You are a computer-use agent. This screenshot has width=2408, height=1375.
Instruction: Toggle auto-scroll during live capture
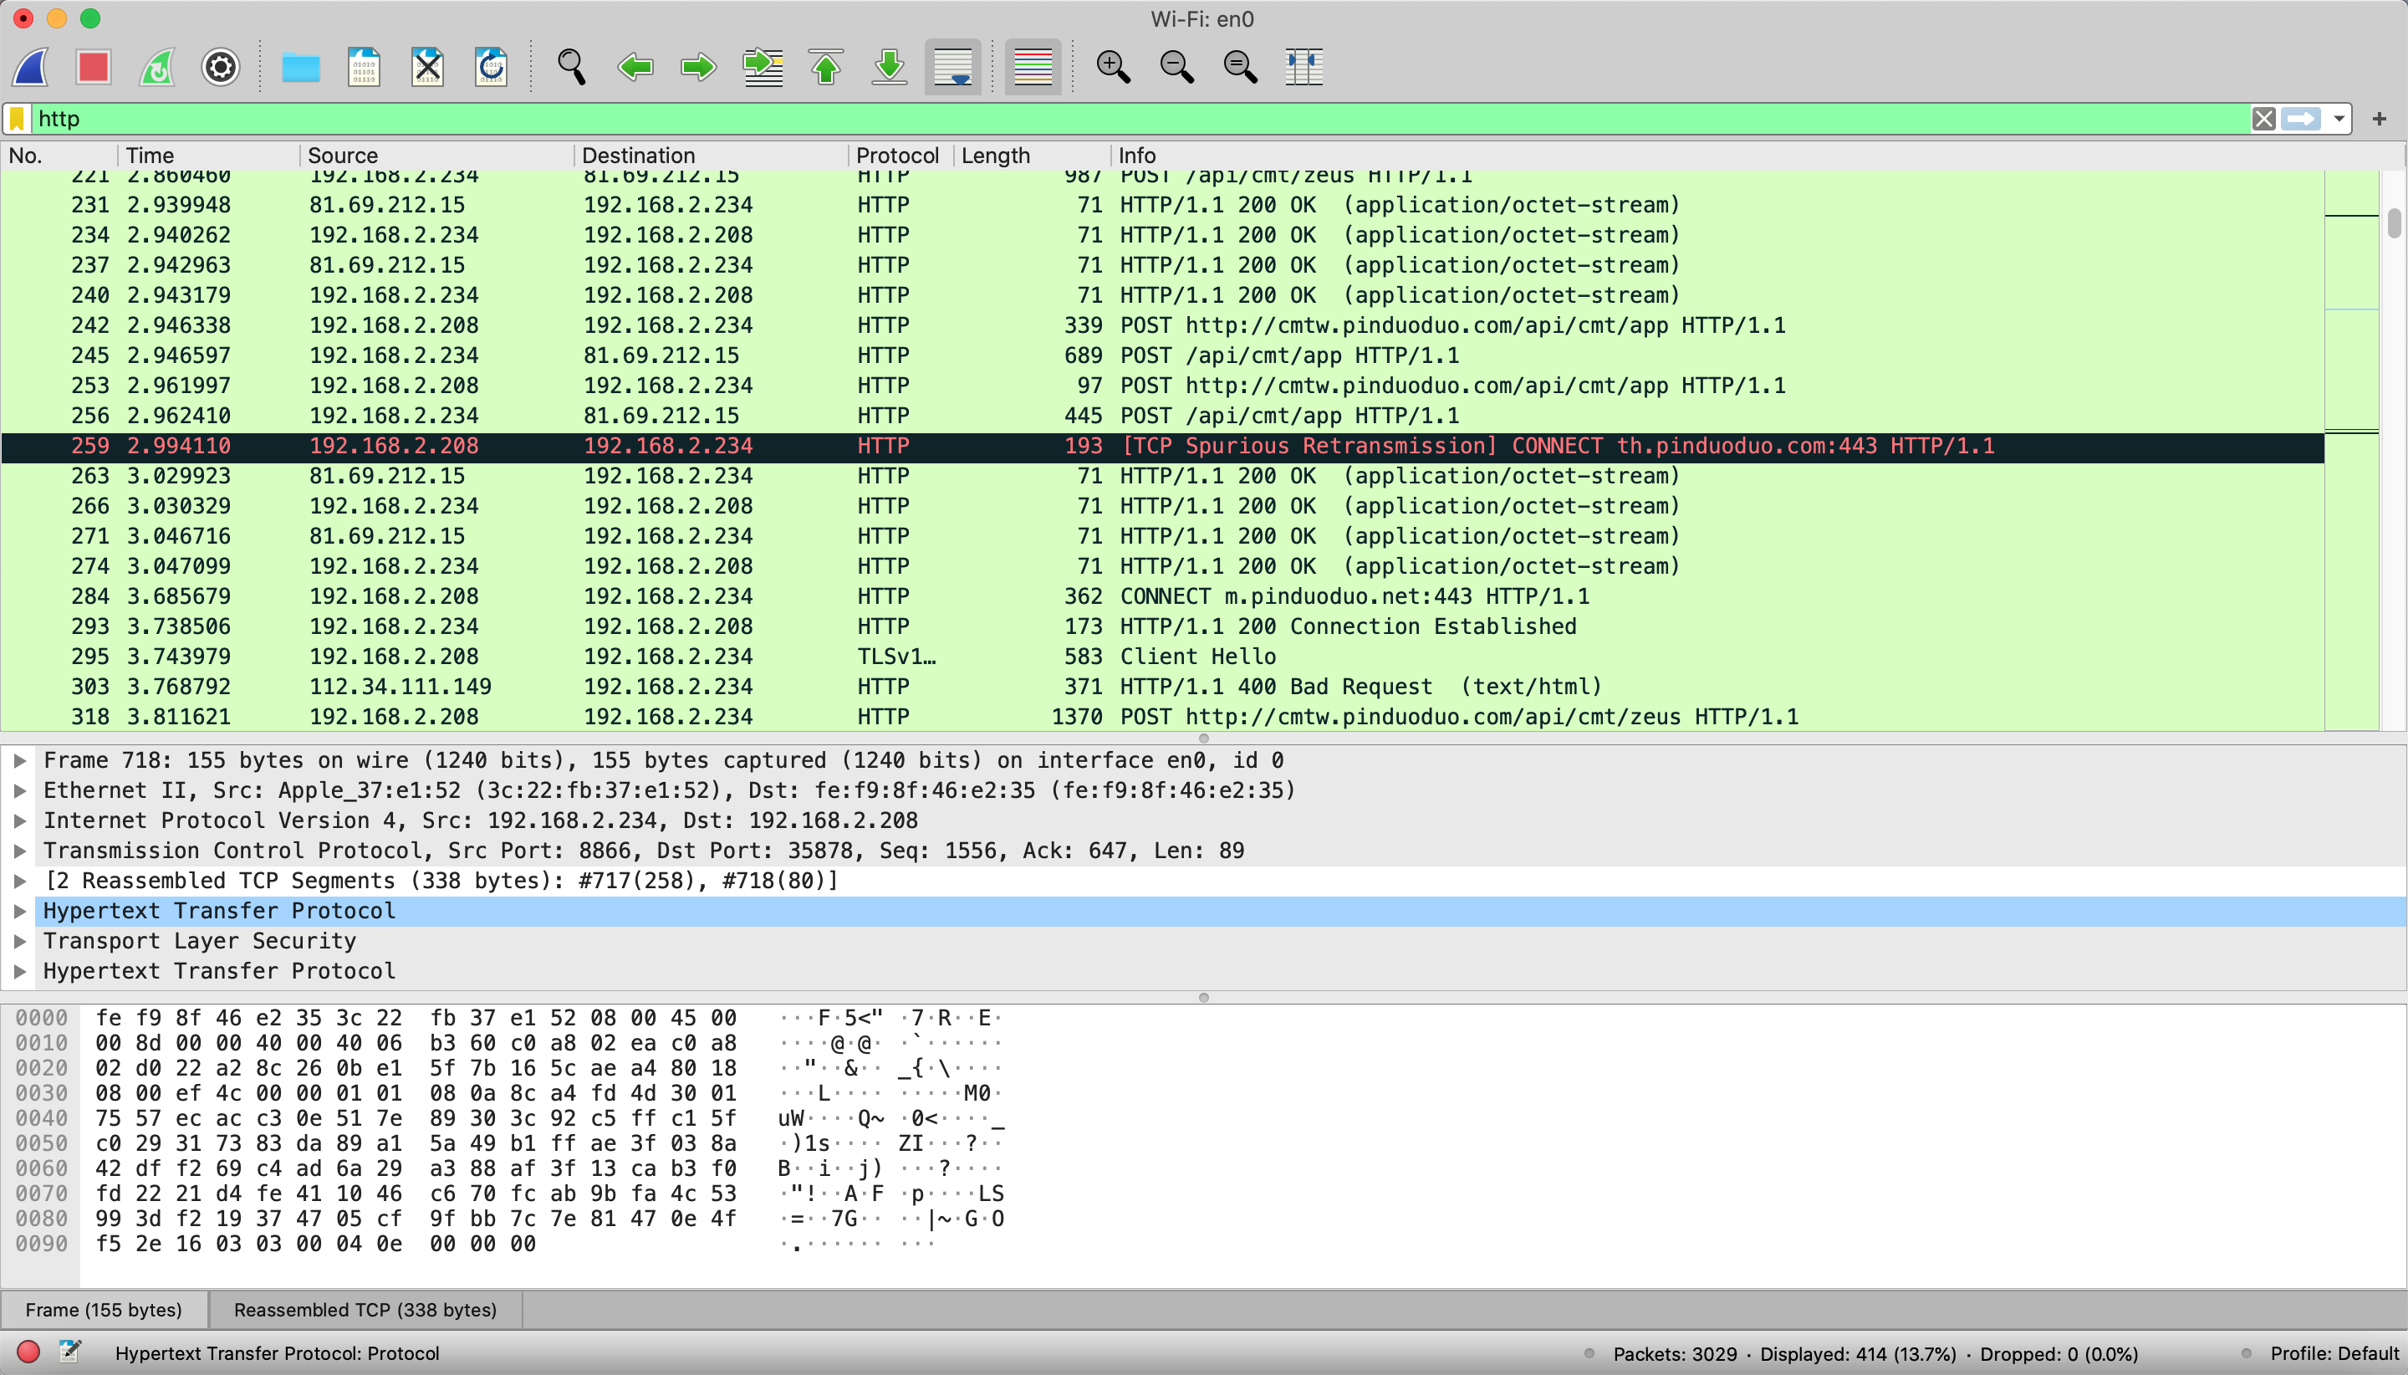pyautogui.click(x=952, y=67)
